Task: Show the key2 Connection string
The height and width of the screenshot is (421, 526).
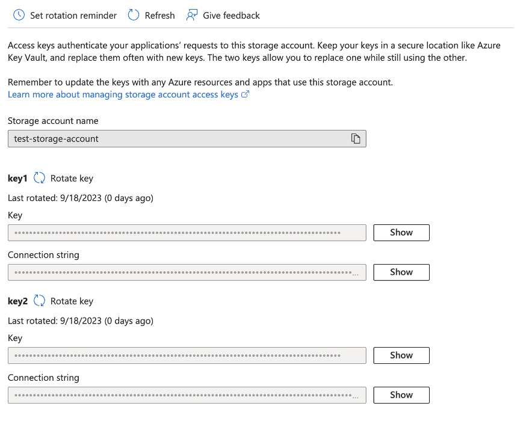Action: tap(401, 395)
